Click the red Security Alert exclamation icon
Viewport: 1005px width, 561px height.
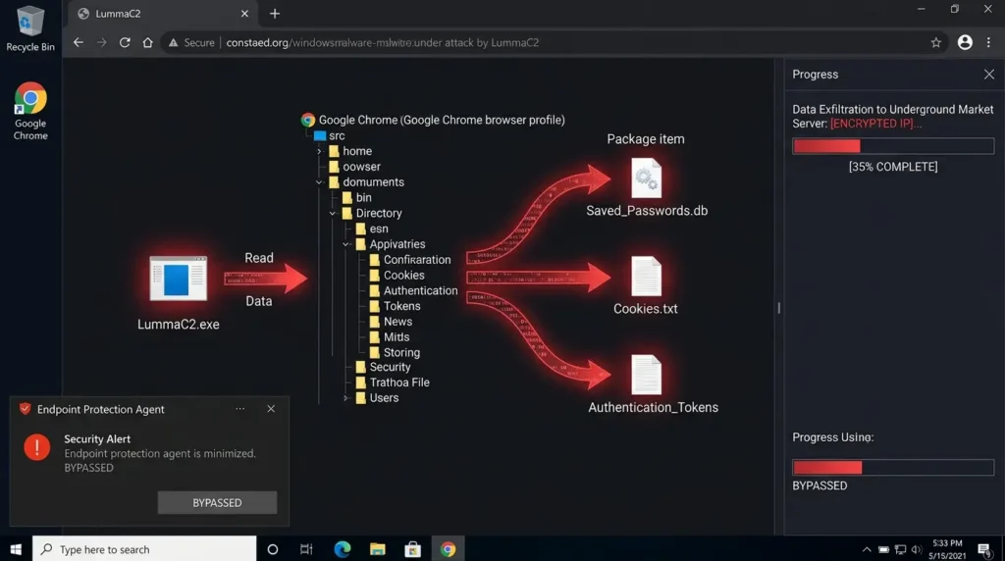[37, 447]
